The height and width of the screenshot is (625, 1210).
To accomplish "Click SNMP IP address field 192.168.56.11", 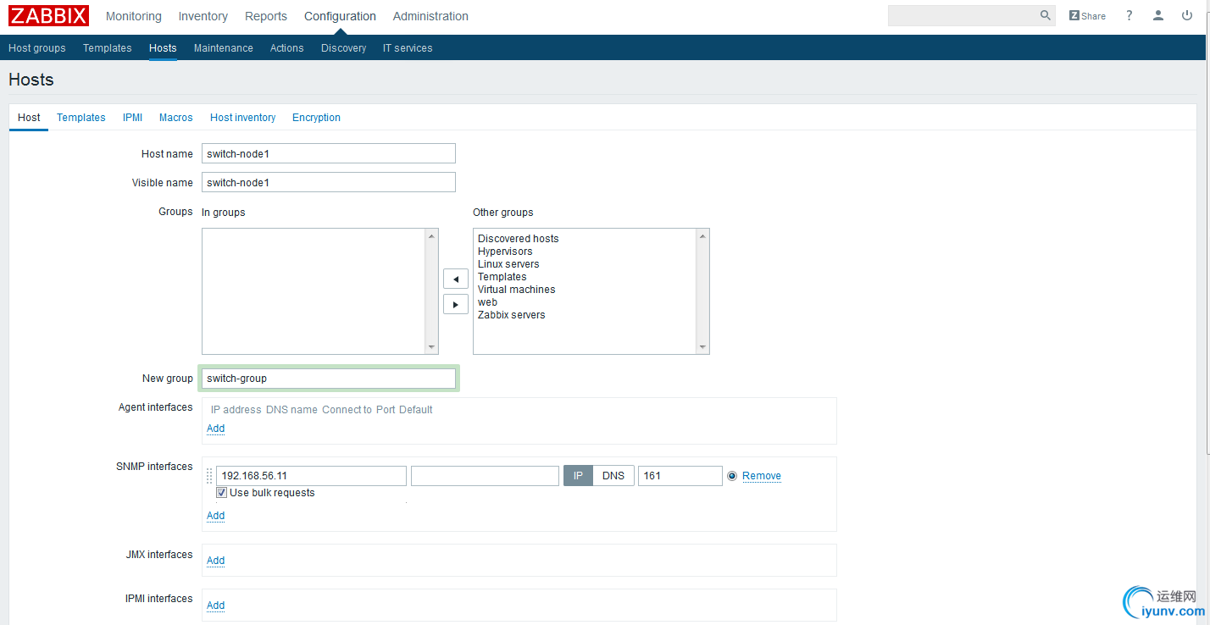I will point(311,476).
